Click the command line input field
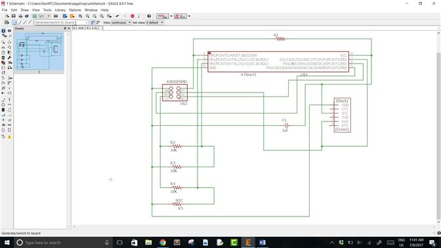This screenshot has width=441, height=248. [x=270, y=28]
